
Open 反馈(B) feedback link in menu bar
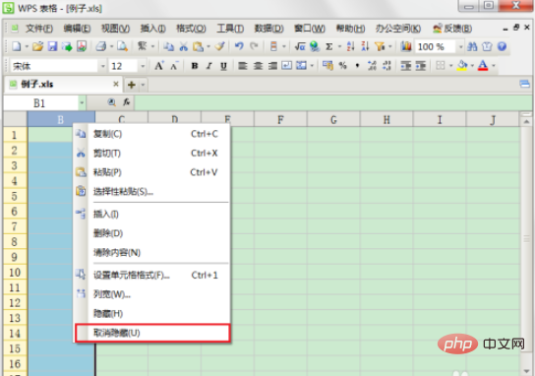click(x=452, y=29)
